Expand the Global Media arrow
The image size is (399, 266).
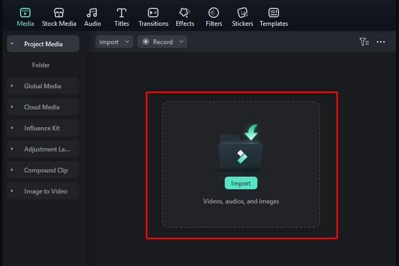coord(12,86)
